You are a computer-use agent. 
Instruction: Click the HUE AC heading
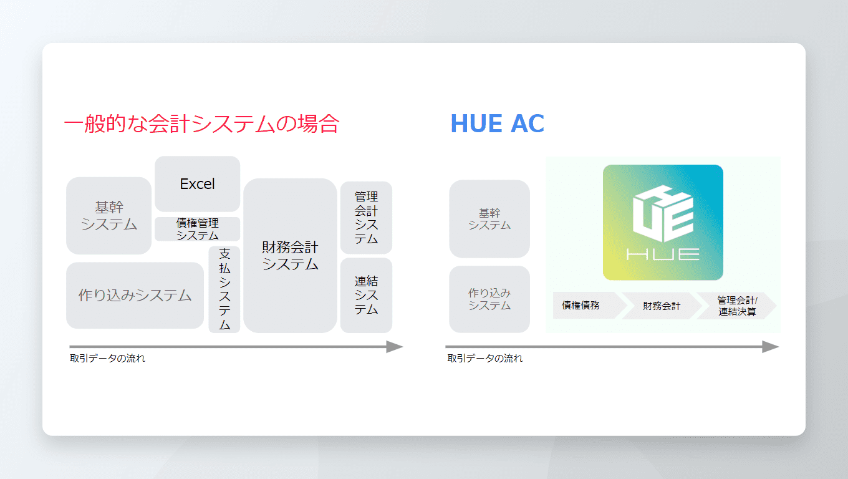(x=497, y=124)
